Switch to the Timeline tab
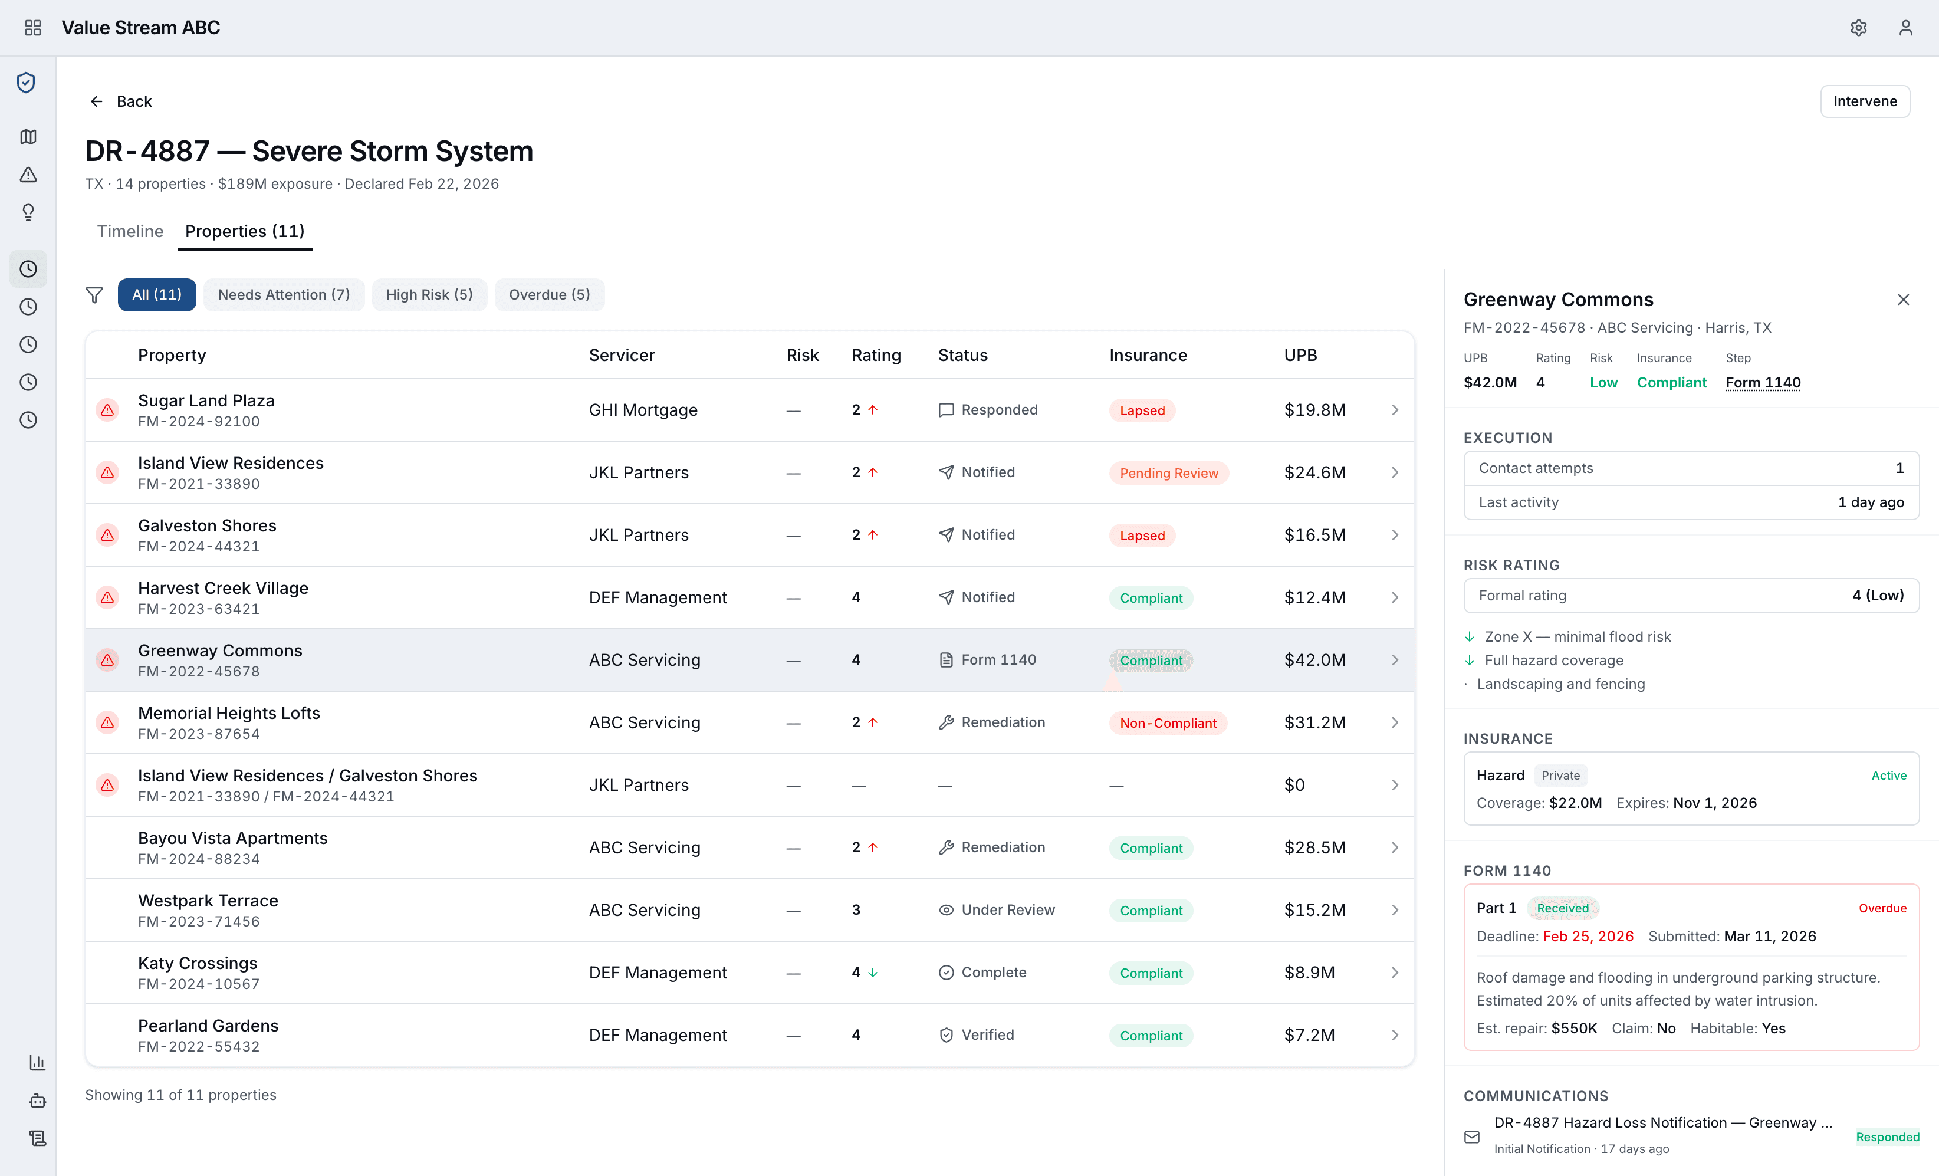1939x1176 pixels. (x=130, y=231)
